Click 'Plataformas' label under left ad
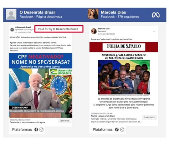Viewport: 169px width, 145px height. (22, 129)
